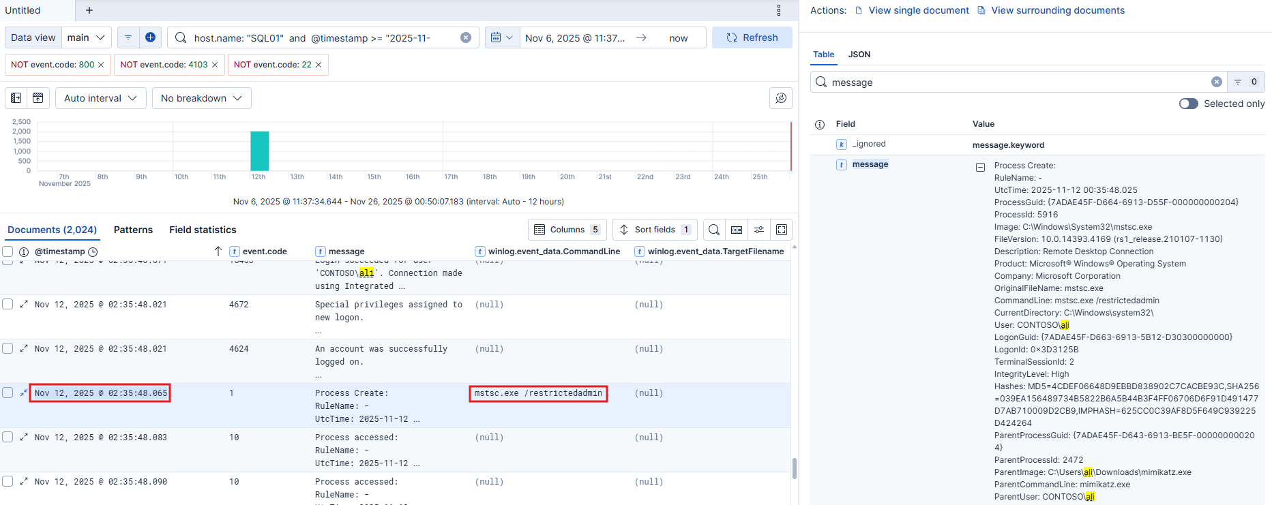The image size is (1272, 505).
Task: Open the Auto interval dropdown
Action: (x=100, y=98)
